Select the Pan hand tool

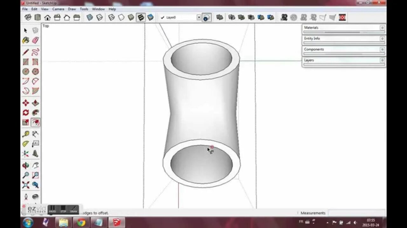coord(35,165)
